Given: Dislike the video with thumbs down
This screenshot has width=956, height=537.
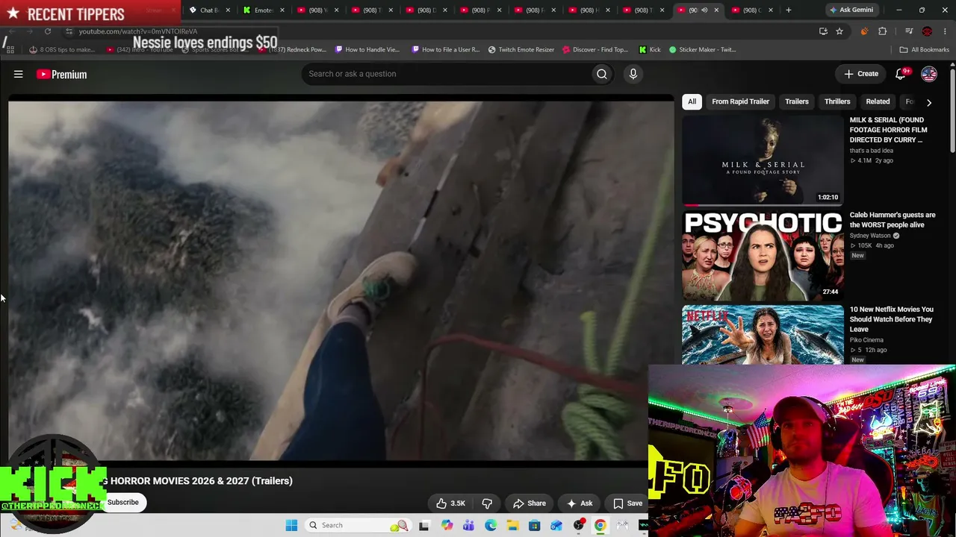Looking at the screenshot, I should coord(487,503).
